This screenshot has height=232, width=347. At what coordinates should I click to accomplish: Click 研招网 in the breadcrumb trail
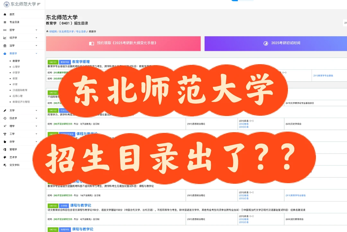coord(52,31)
